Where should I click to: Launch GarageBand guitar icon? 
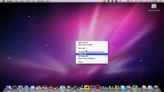click(x=57, y=88)
